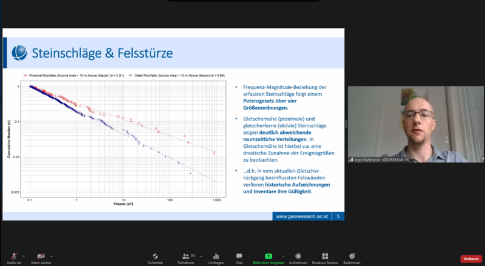Open Reaktionen emoji reactions
Image resolution: width=485 pixels, height=266 pixels.
tap(352, 256)
